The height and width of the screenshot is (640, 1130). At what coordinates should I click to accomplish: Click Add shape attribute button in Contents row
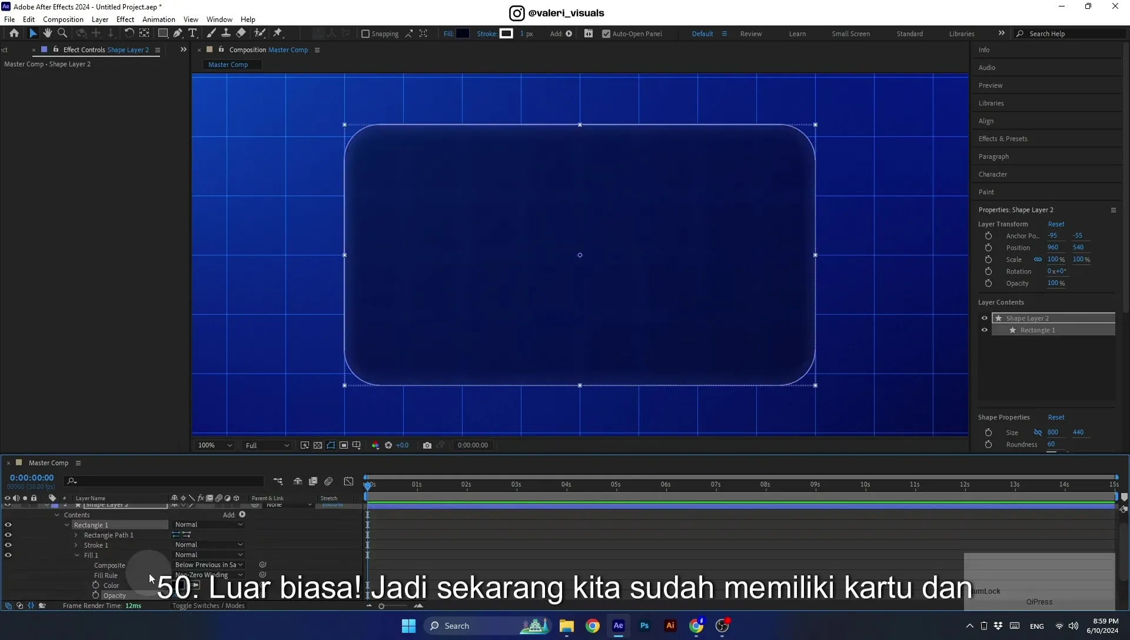[x=242, y=515]
